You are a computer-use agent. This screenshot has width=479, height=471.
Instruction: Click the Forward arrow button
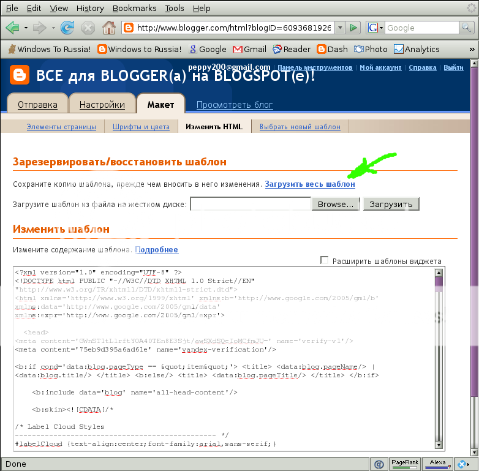click(39, 28)
